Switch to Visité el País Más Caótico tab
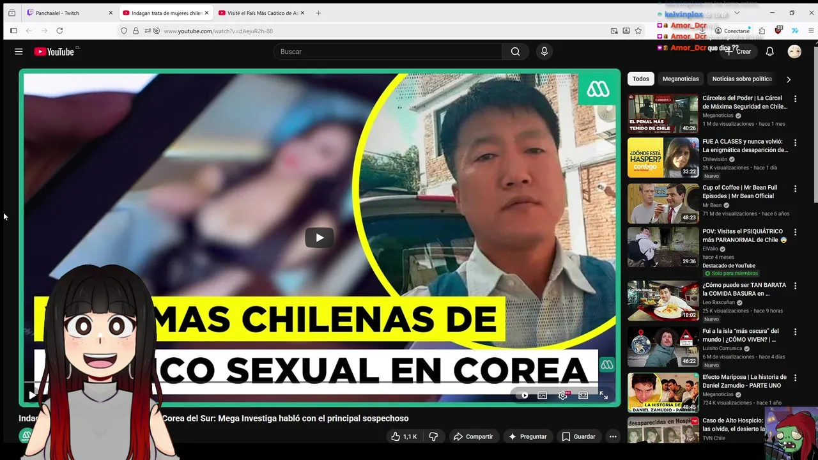The height and width of the screenshot is (460, 818). pyautogui.click(x=263, y=13)
